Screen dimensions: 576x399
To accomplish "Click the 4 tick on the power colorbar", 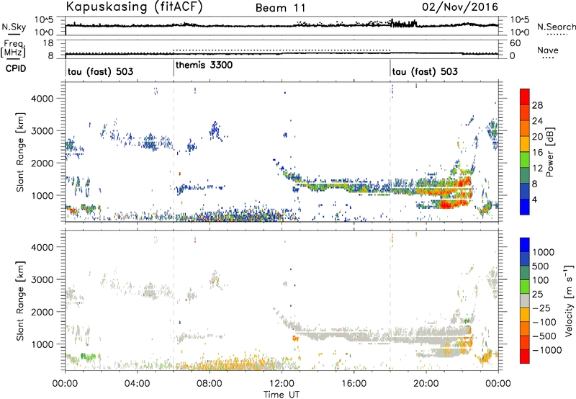I will (x=535, y=199).
